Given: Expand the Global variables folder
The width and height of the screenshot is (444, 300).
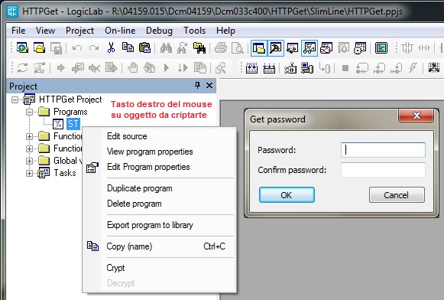Looking at the screenshot, I should (x=29, y=161).
